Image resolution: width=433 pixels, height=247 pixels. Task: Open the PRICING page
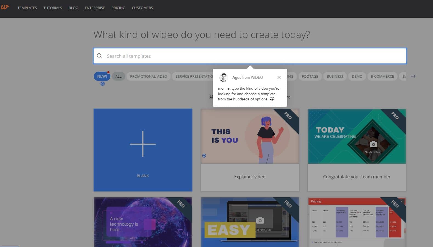tap(118, 8)
